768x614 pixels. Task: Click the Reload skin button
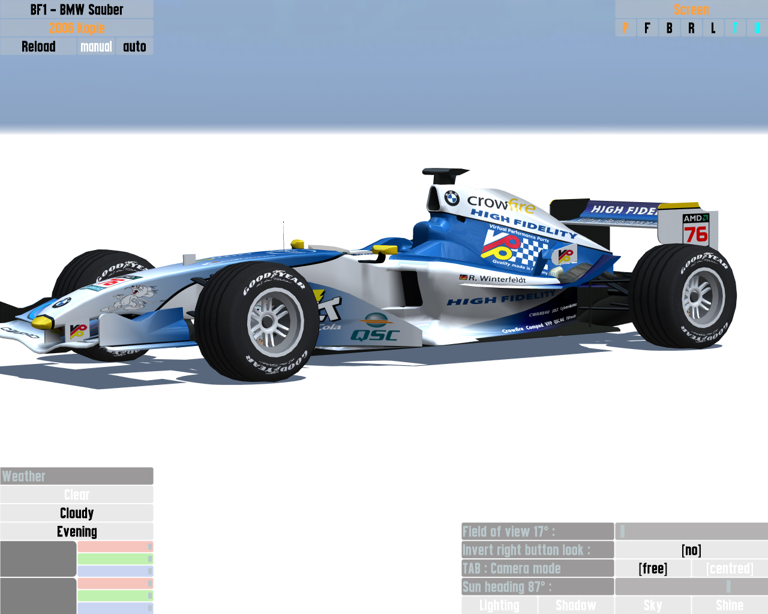point(38,47)
